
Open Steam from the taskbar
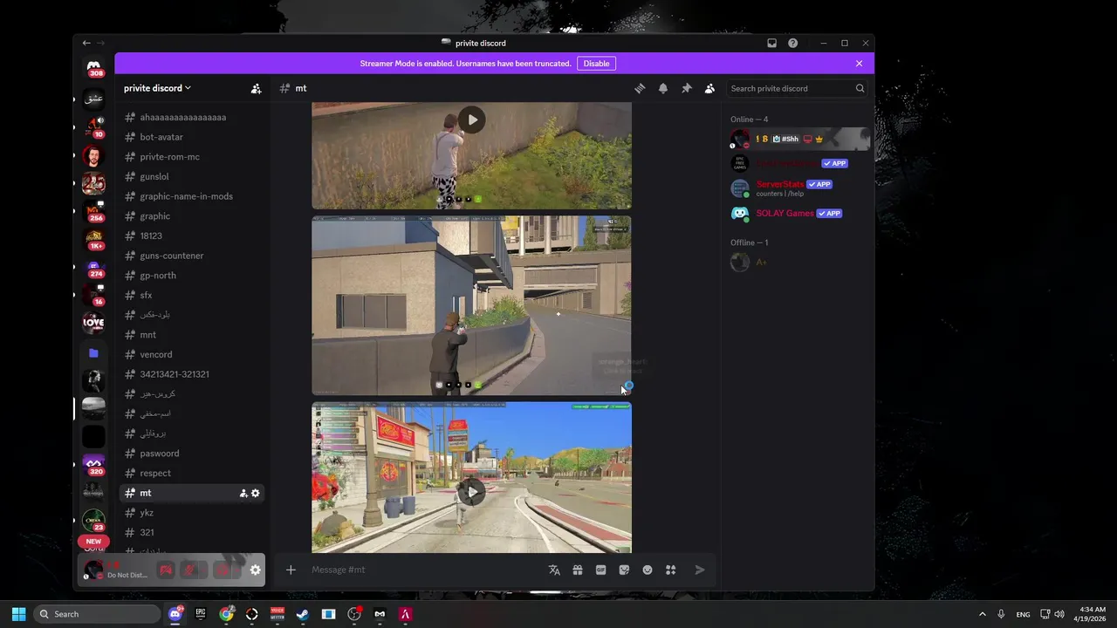[303, 614]
